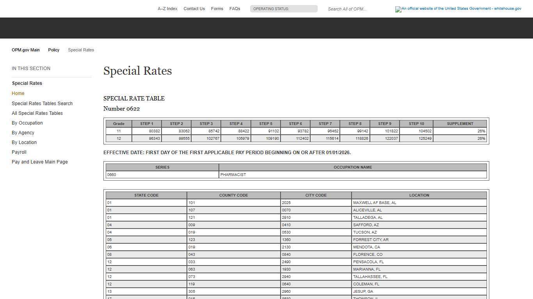The image size is (533, 299).
Task: Click the Home link in sidebar
Action: point(18,93)
